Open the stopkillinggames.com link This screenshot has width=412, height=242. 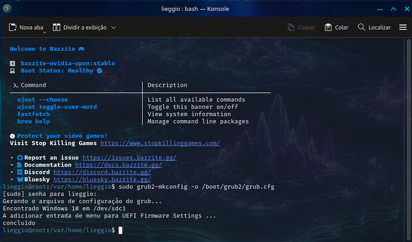(x=160, y=143)
